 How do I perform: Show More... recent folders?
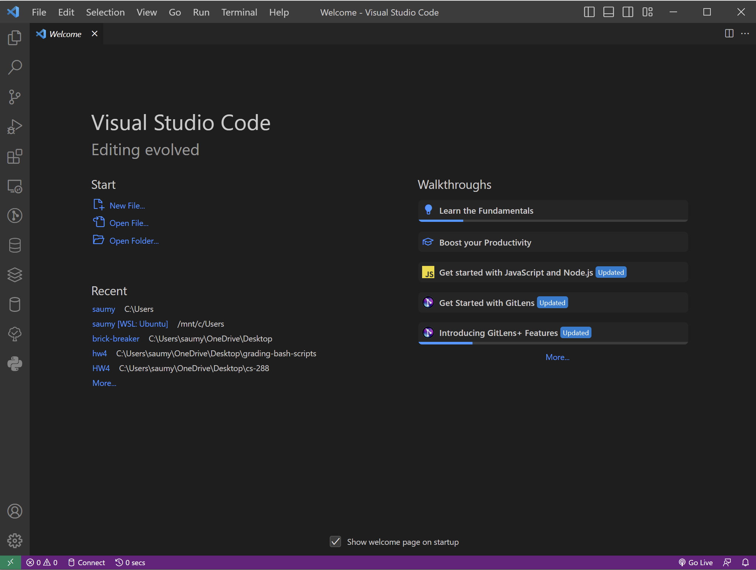pyautogui.click(x=104, y=383)
